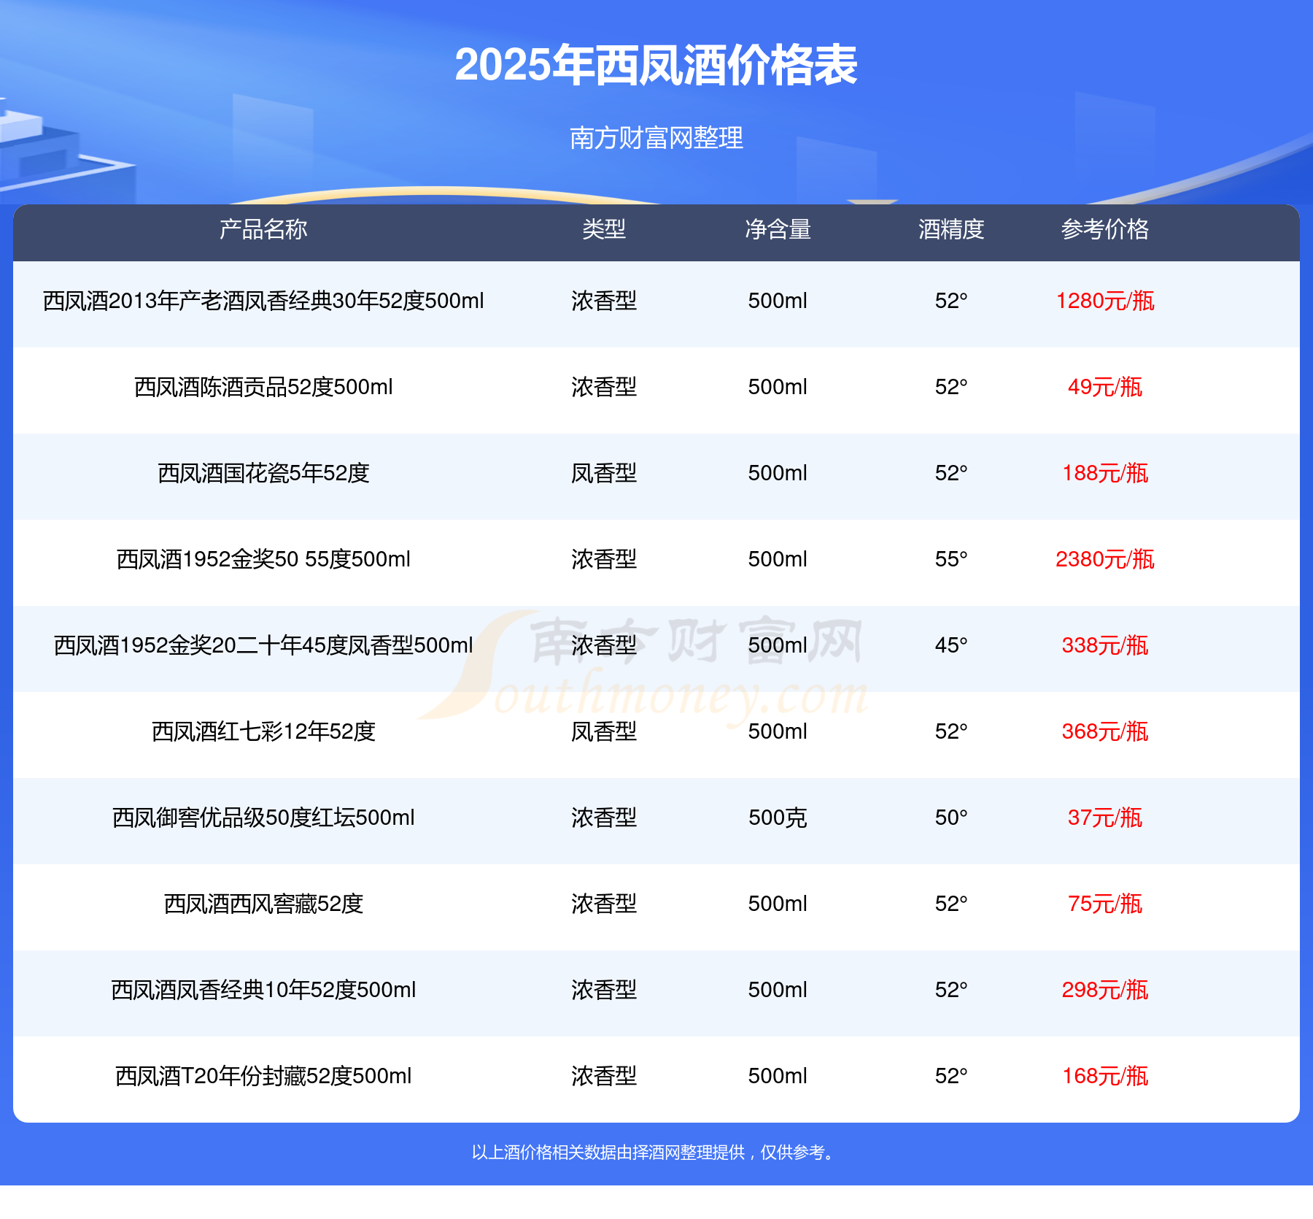
Task: Click 52° in the 凤香经典10年 row
Action: point(951,990)
